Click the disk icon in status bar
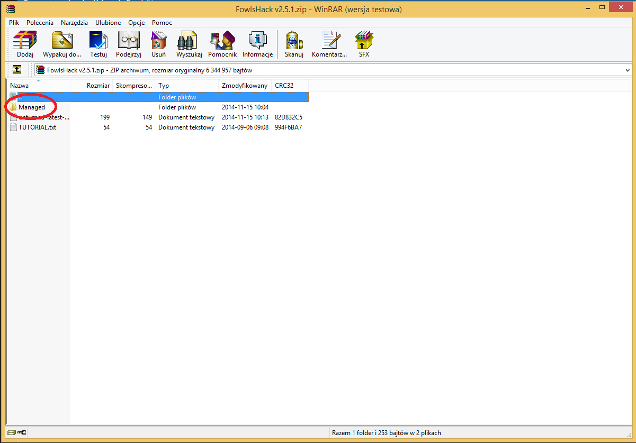Image resolution: width=636 pixels, height=443 pixels. click(x=12, y=432)
